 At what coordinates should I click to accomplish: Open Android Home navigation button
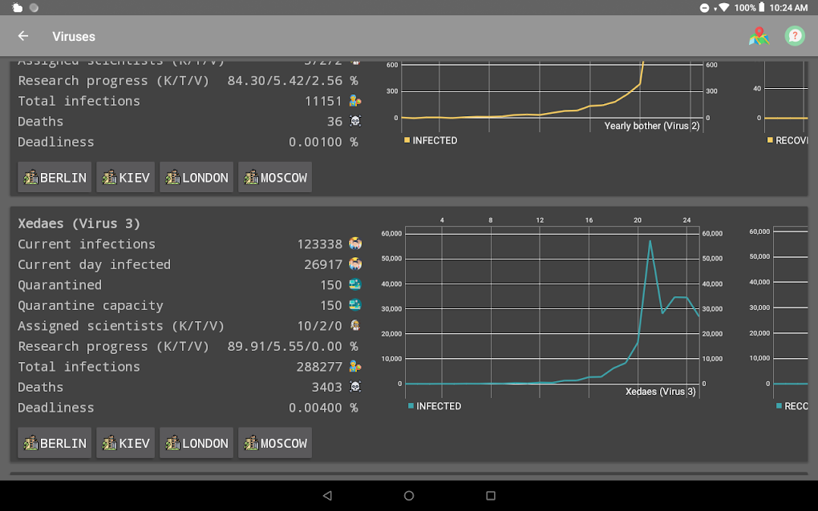click(x=409, y=495)
